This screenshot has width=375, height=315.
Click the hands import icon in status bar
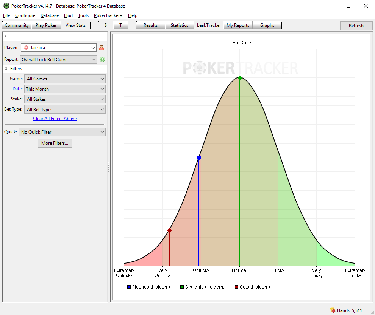[x=333, y=310]
